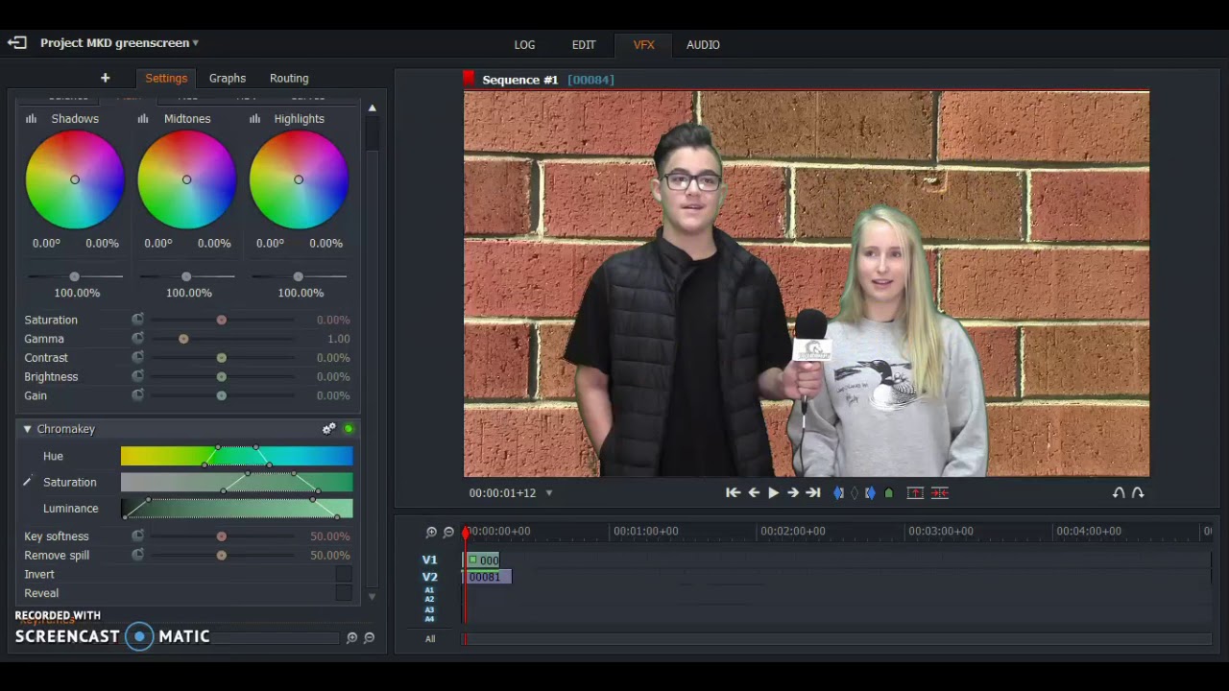Click the green cue marker icon
Image resolution: width=1229 pixels, height=691 pixels.
[889, 492]
